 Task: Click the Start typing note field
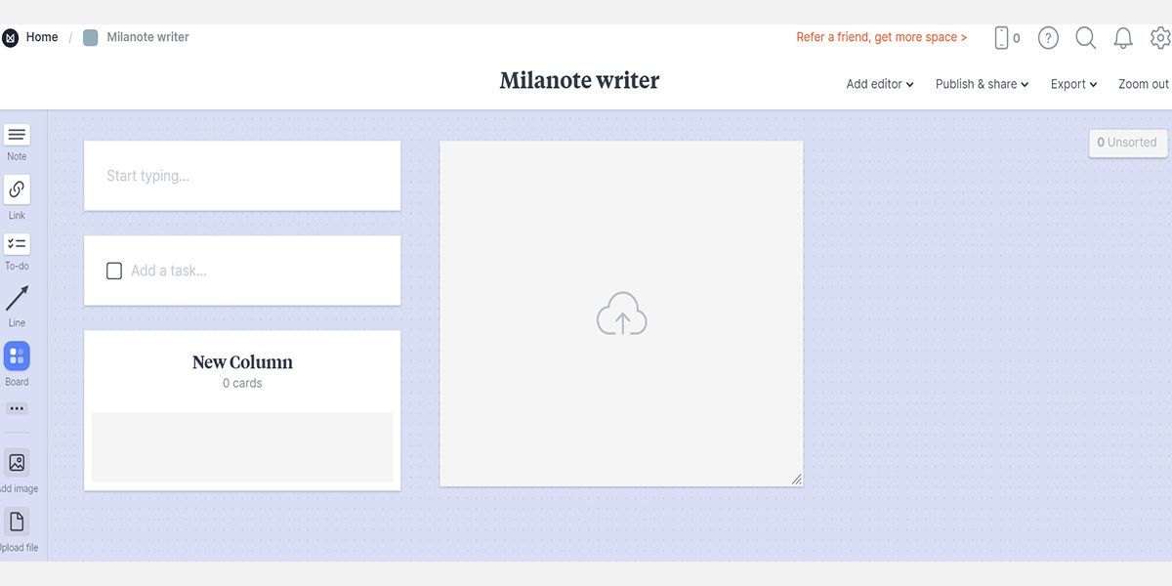point(241,176)
